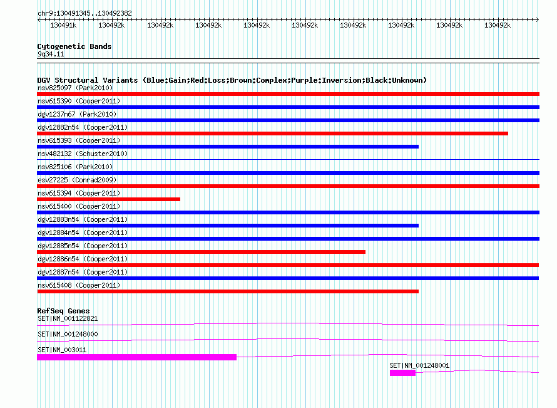Click the SET|NM_003011 magenta exon block

(137, 357)
